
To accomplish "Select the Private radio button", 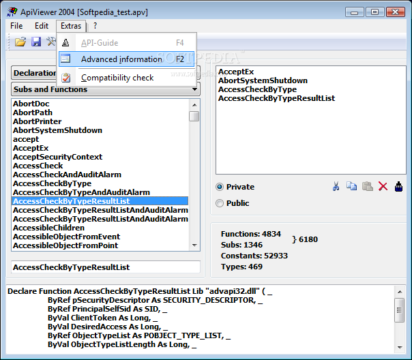I will 220,187.
